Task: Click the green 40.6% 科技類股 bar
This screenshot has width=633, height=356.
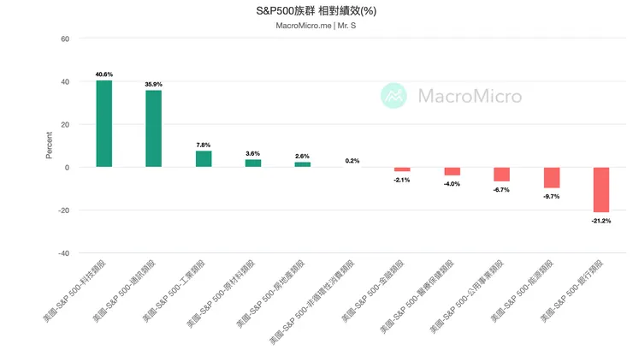Action: click(104, 123)
